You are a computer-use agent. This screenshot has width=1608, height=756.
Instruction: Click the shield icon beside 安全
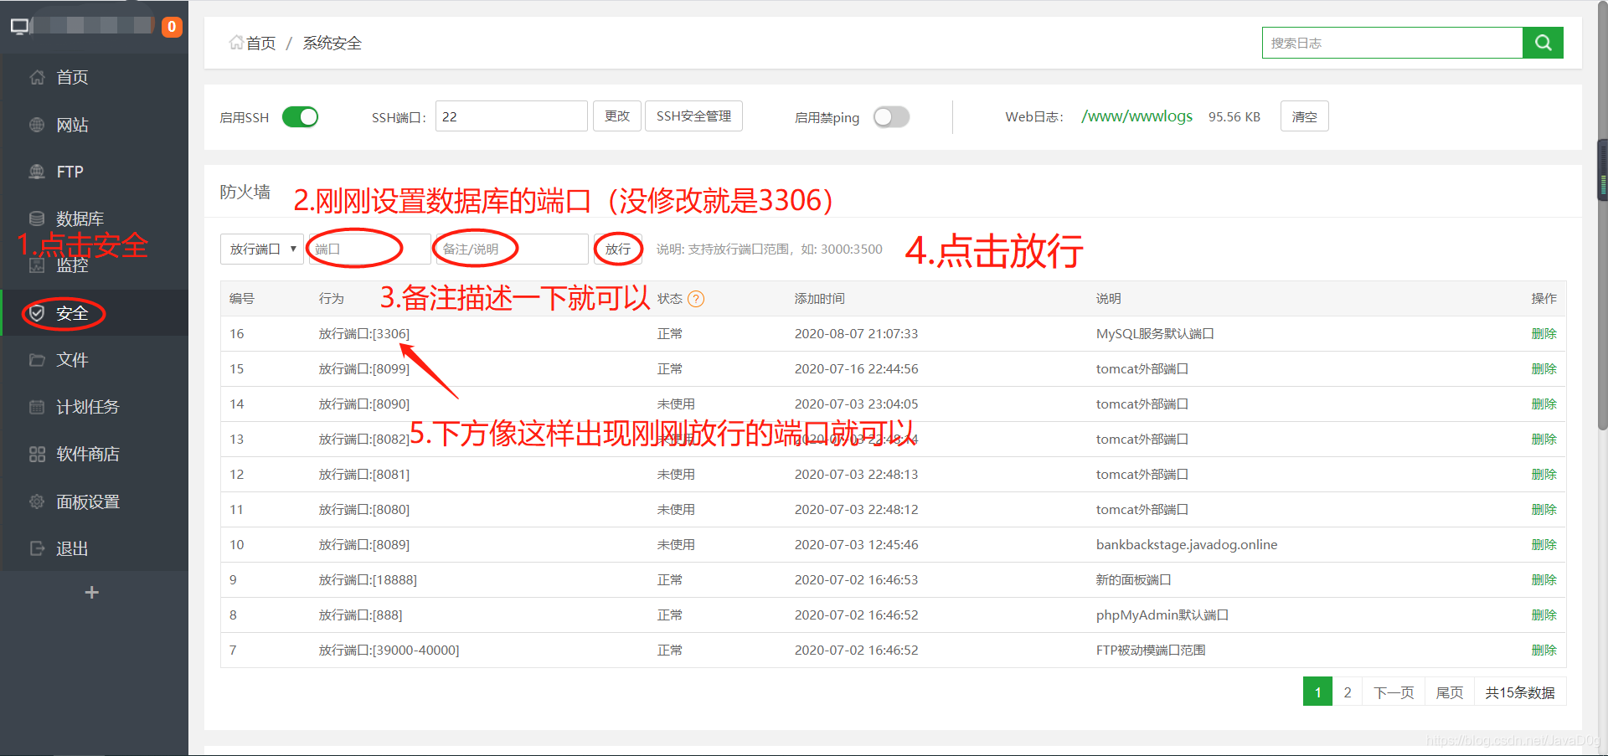pyautogui.click(x=37, y=313)
